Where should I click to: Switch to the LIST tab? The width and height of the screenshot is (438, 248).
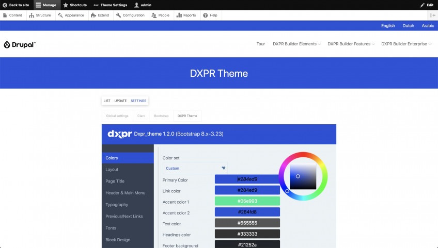[x=107, y=101]
